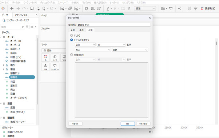This screenshot has height=138, width=219.
Task: Collapse the data pane with chevron
Action: [x=37, y=15]
